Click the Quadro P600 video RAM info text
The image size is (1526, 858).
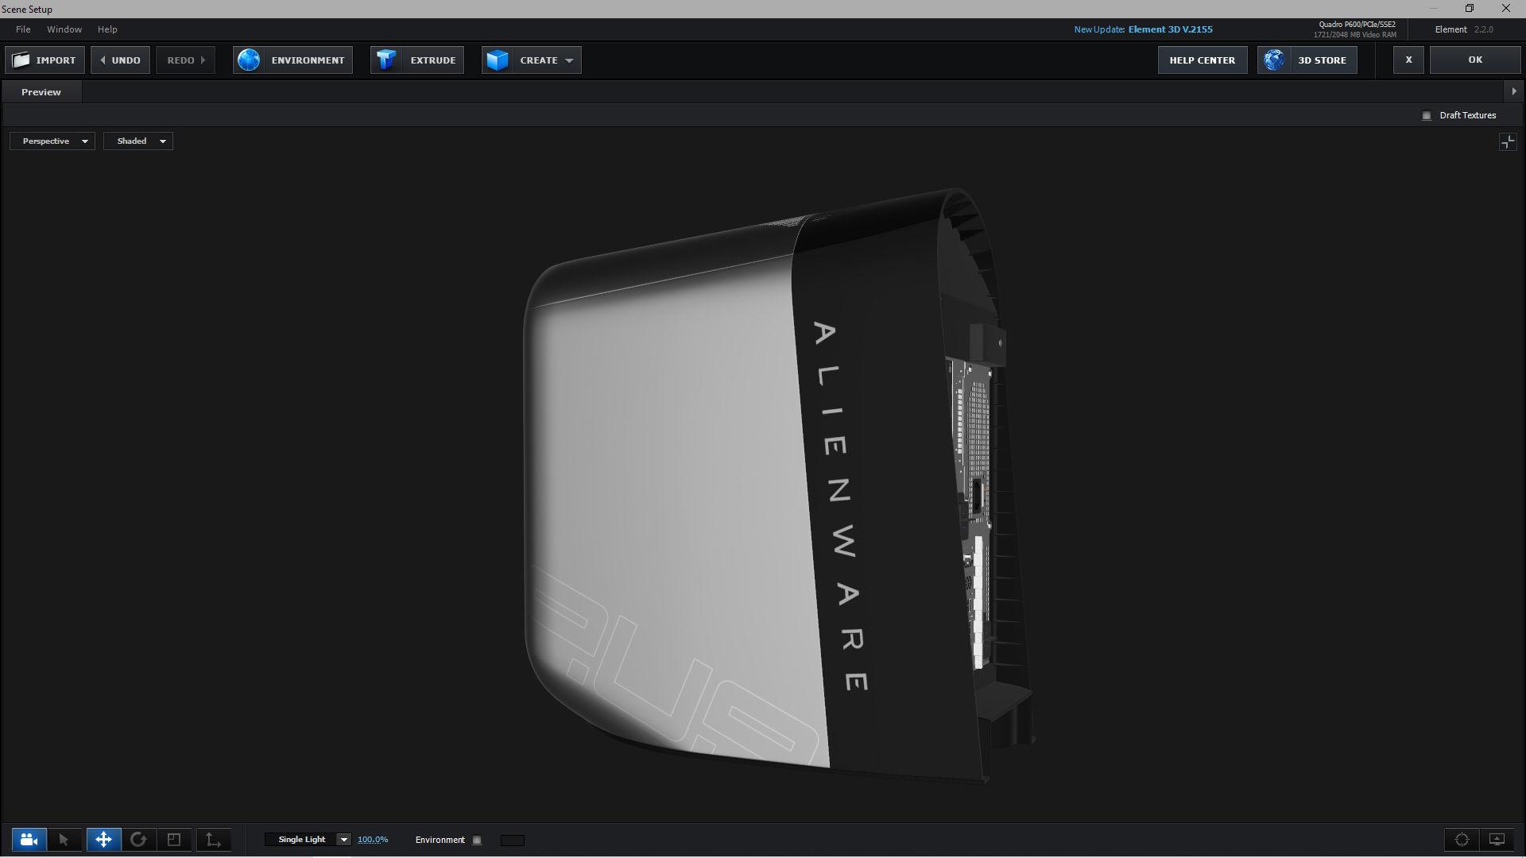click(1355, 29)
